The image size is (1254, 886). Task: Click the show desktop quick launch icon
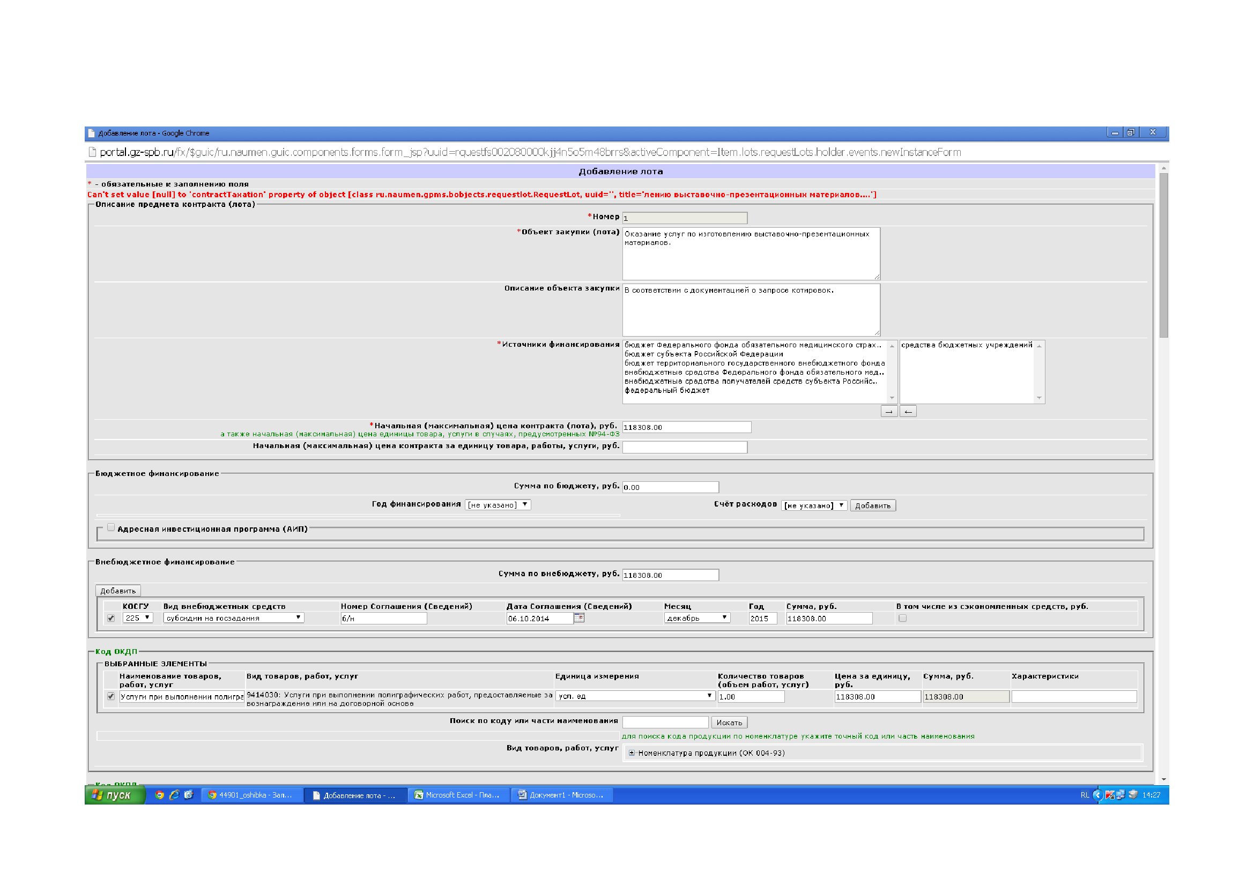coord(188,795)
